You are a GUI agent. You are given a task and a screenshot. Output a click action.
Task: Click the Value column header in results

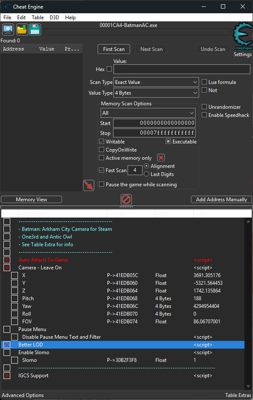point(49,49)
